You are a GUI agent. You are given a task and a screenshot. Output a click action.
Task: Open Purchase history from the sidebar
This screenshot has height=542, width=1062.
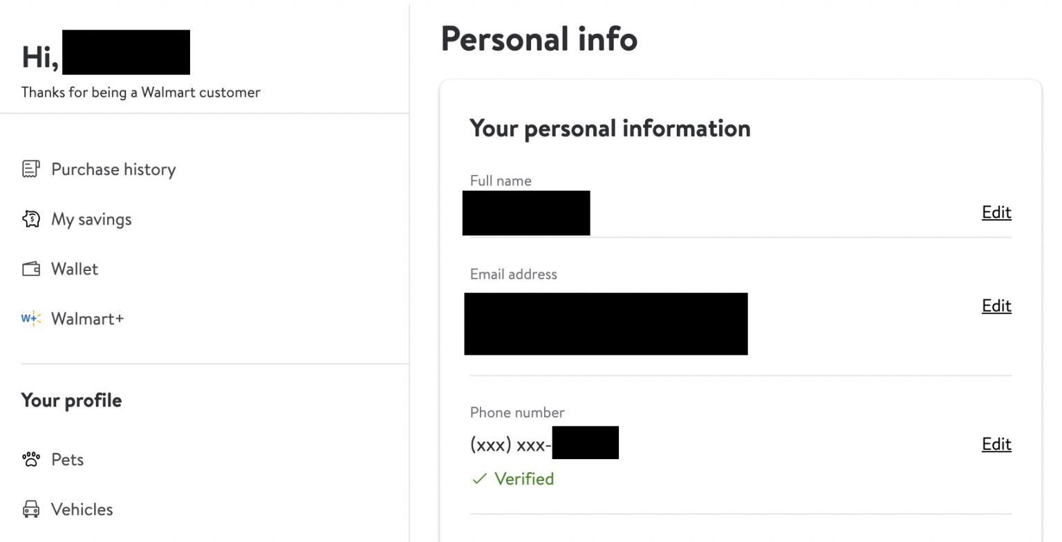[x=113, y=169]
